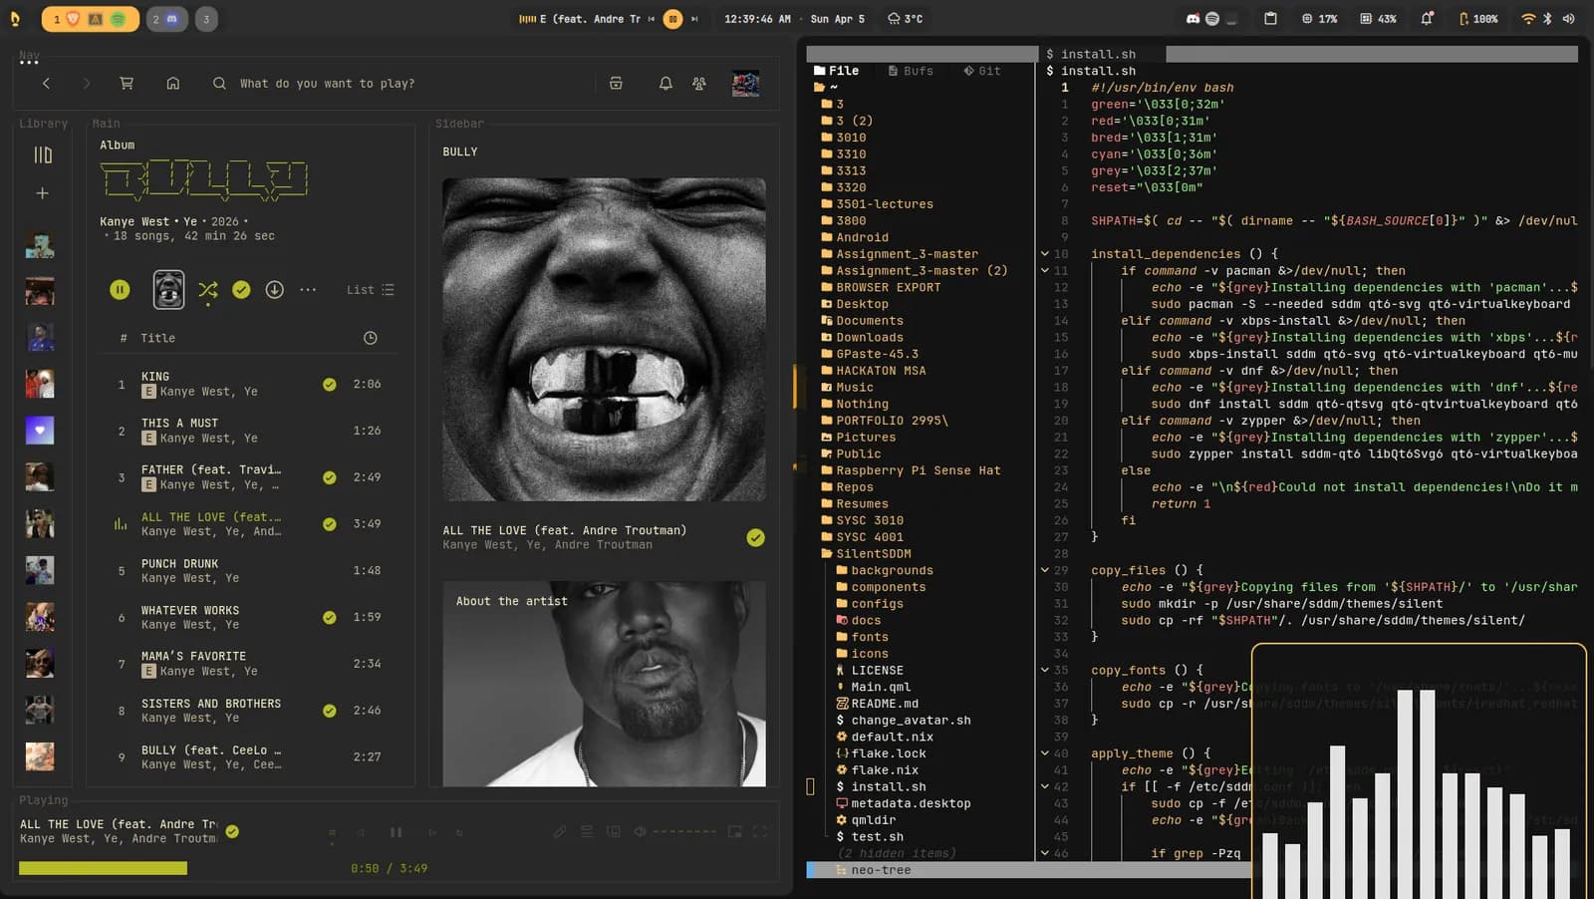Open the queue icon in player bar
The height and width of the screenshot is (899, 1594).
coord(587,831)
